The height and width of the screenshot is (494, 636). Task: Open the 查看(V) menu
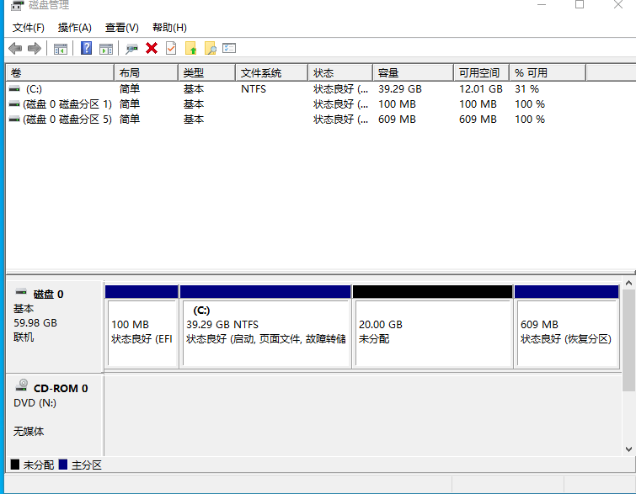click(121, 28)
